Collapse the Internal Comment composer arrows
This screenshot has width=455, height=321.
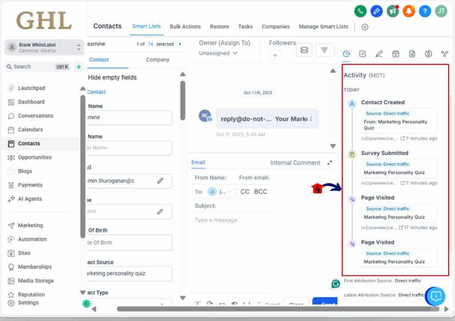click(330, 163)
